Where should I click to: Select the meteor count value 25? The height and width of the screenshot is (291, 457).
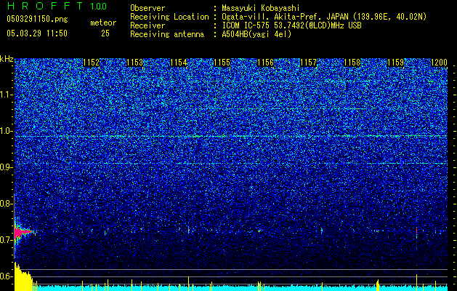click(105, 33)
